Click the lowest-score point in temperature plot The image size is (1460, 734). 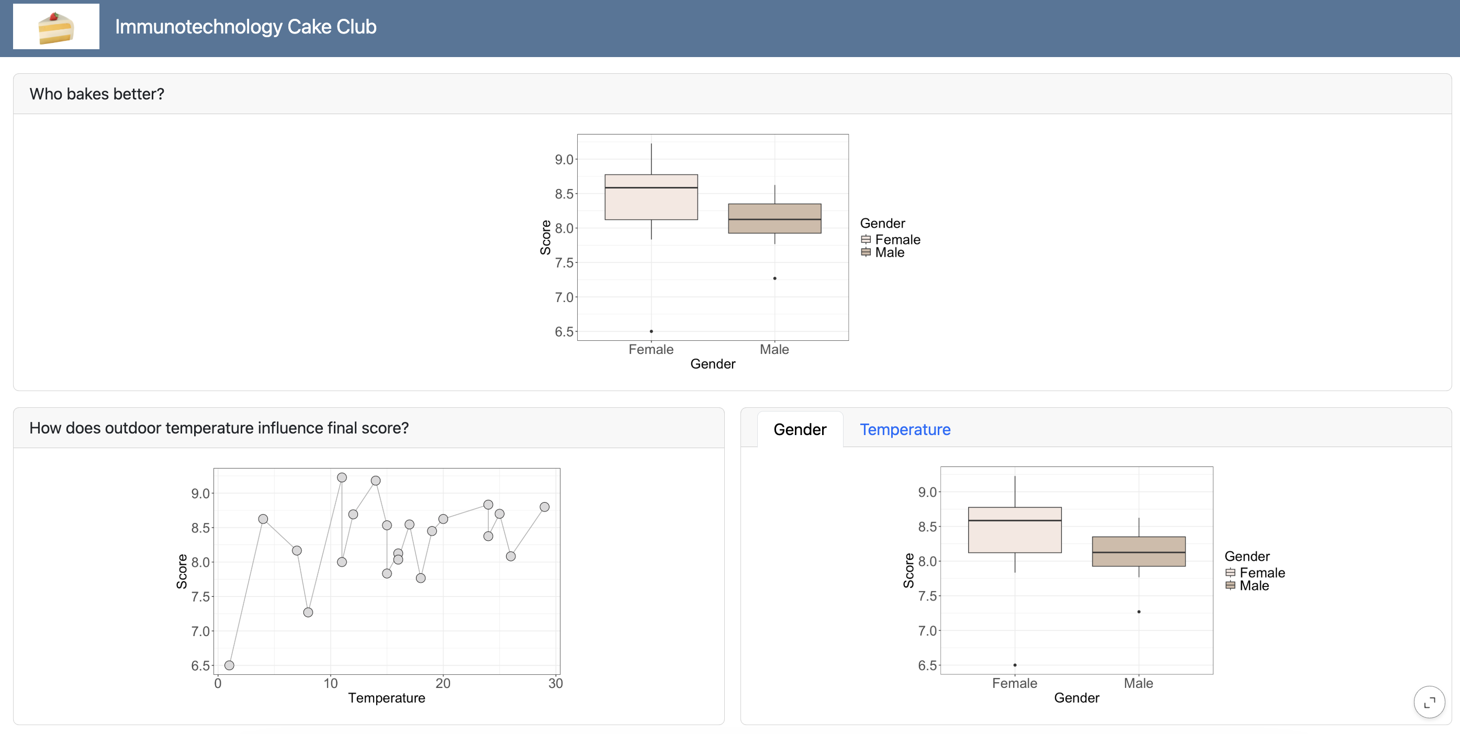(x=229, y=665)
